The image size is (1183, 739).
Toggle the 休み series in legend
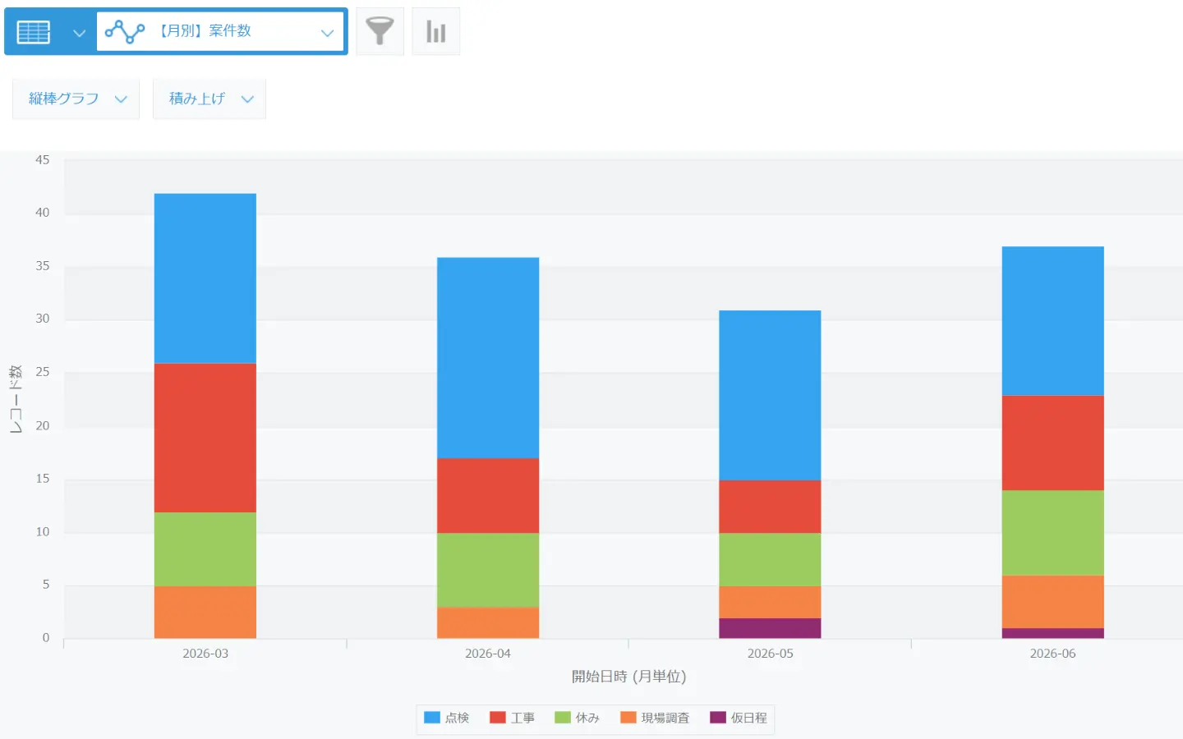(577, 718)
